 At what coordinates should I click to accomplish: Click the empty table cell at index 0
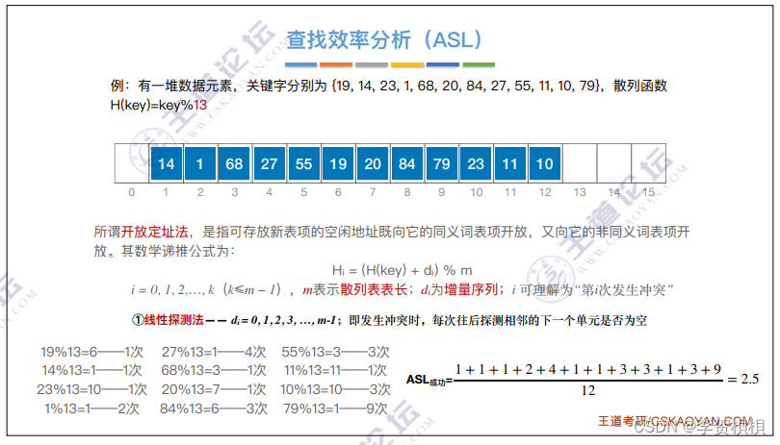click(132, 163)
